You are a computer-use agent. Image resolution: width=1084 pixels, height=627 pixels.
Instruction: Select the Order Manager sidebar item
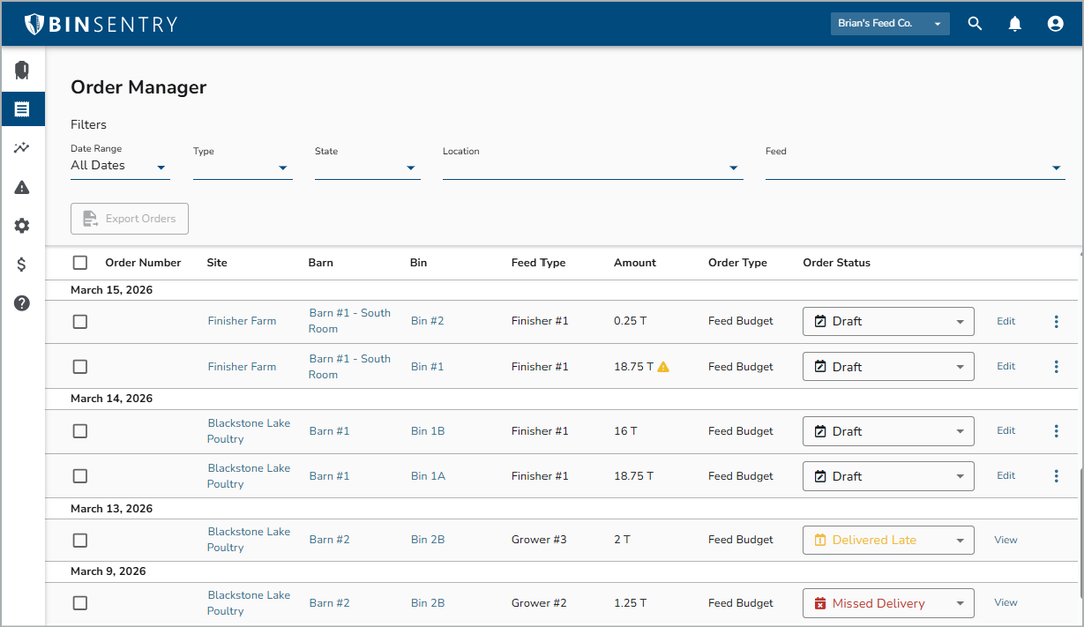(x=22, y=109)
